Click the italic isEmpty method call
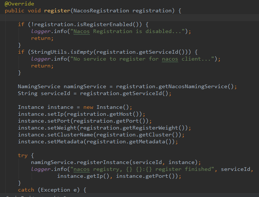The image size is (259, 197). coord(81,52)
